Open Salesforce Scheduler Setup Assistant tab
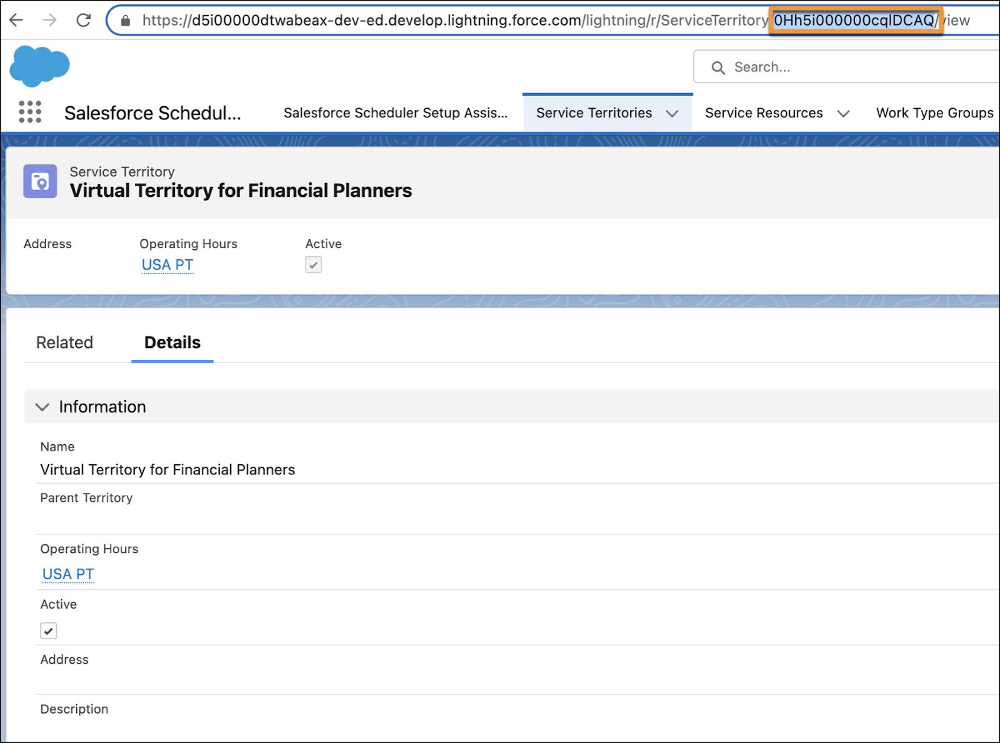The height and width of the screenshot is (743, 1000). [396, 113]
